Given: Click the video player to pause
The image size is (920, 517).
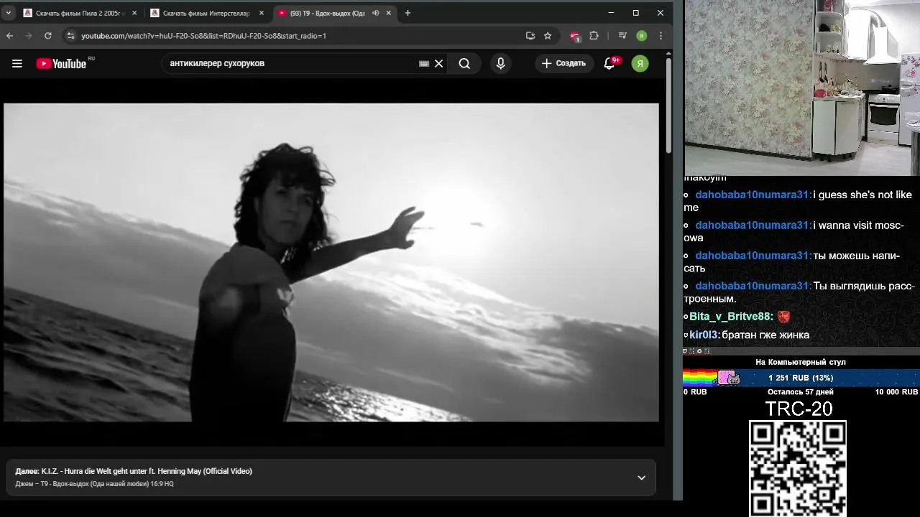Looking at the screenshot, I should pos(331,262).
